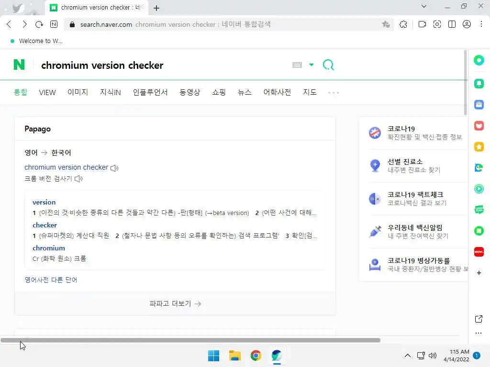Switch to the 지식iN tab
This screenshot has width=490, height=367.
(x=111, y=92)
